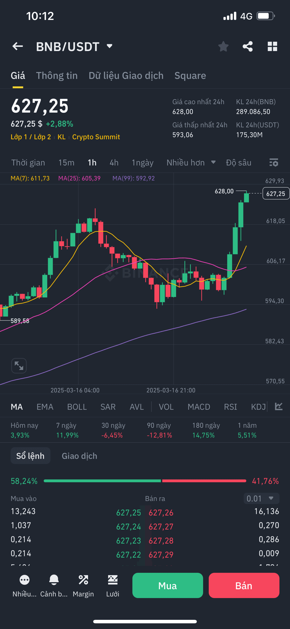290x629 pixels.
Task: Select the Sổ lệnh tab
Action: [30, 456]
